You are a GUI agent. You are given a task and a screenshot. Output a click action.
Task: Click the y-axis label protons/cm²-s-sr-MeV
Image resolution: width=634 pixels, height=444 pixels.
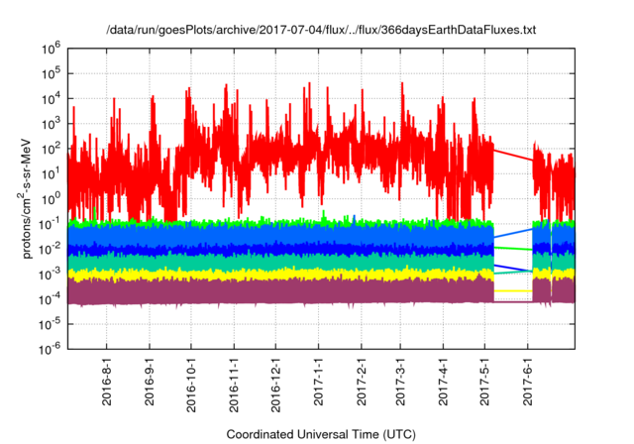click(29, 197)
